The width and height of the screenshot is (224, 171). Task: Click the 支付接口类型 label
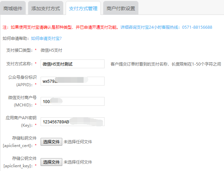pos(19,50)
